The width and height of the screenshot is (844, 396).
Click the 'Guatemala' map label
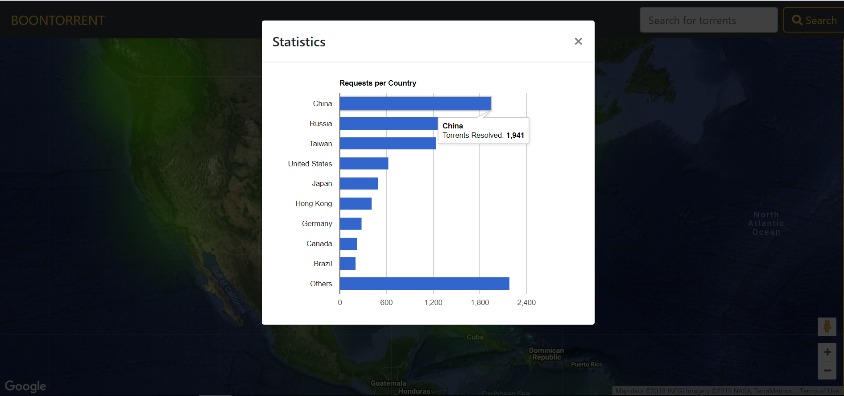[389, 383]
